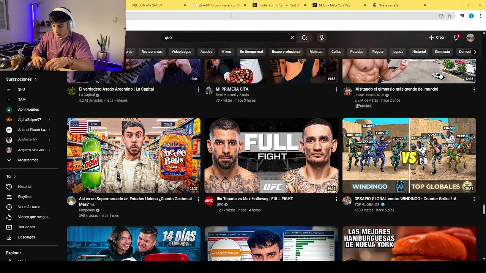Viewport: 486px width, 273px height.
Task: Open options for DESAFIO GLOBAL video
Action: pos(474,199)
